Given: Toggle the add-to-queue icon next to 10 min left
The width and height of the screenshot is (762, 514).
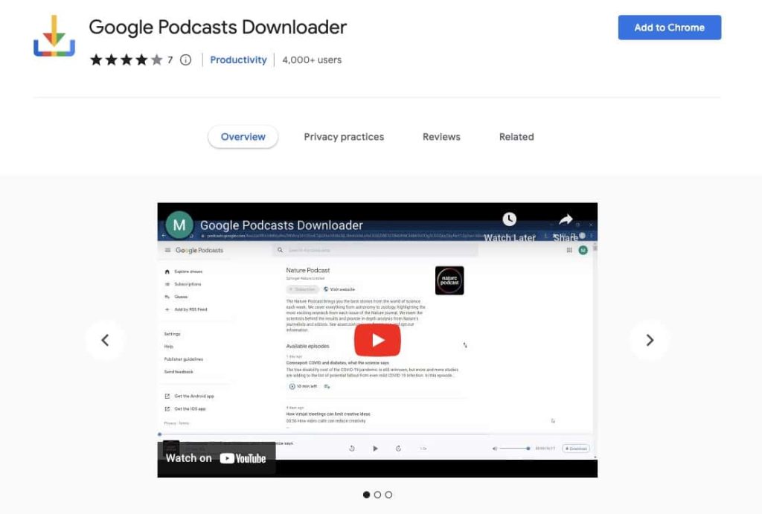Looking at the screenshot, I should 326,387.
